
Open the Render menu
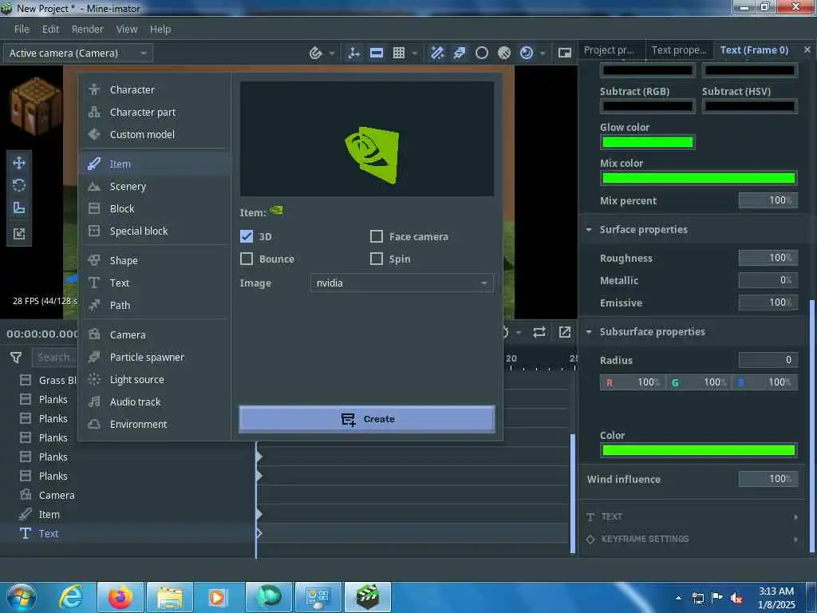88,30
